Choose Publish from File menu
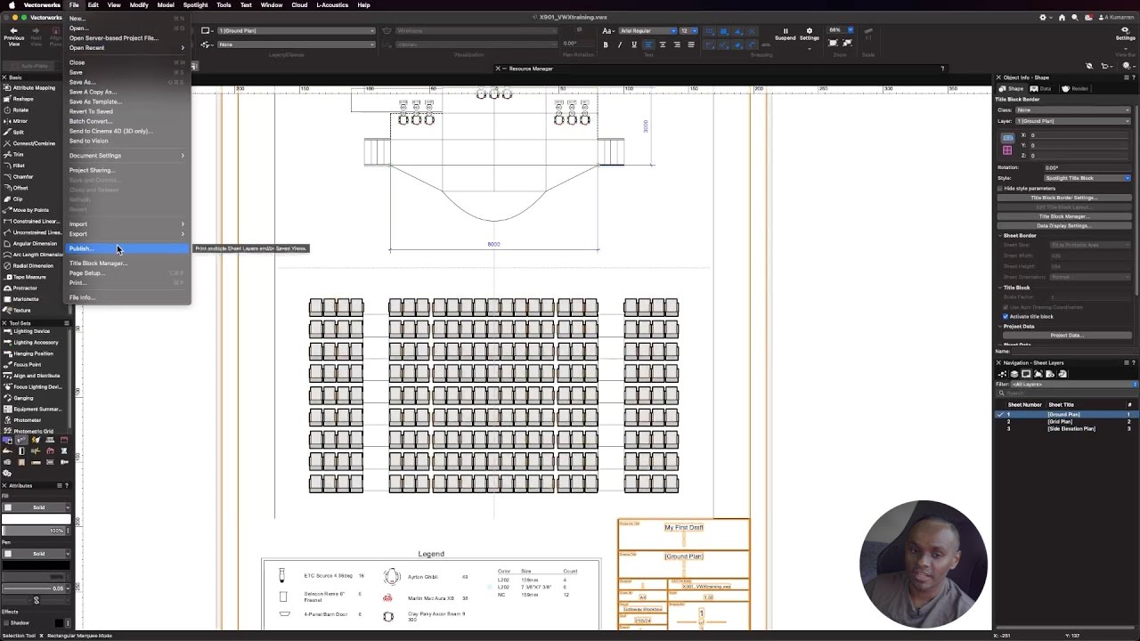This screenshot has width=1140, height=641. [x=128, y=248]
